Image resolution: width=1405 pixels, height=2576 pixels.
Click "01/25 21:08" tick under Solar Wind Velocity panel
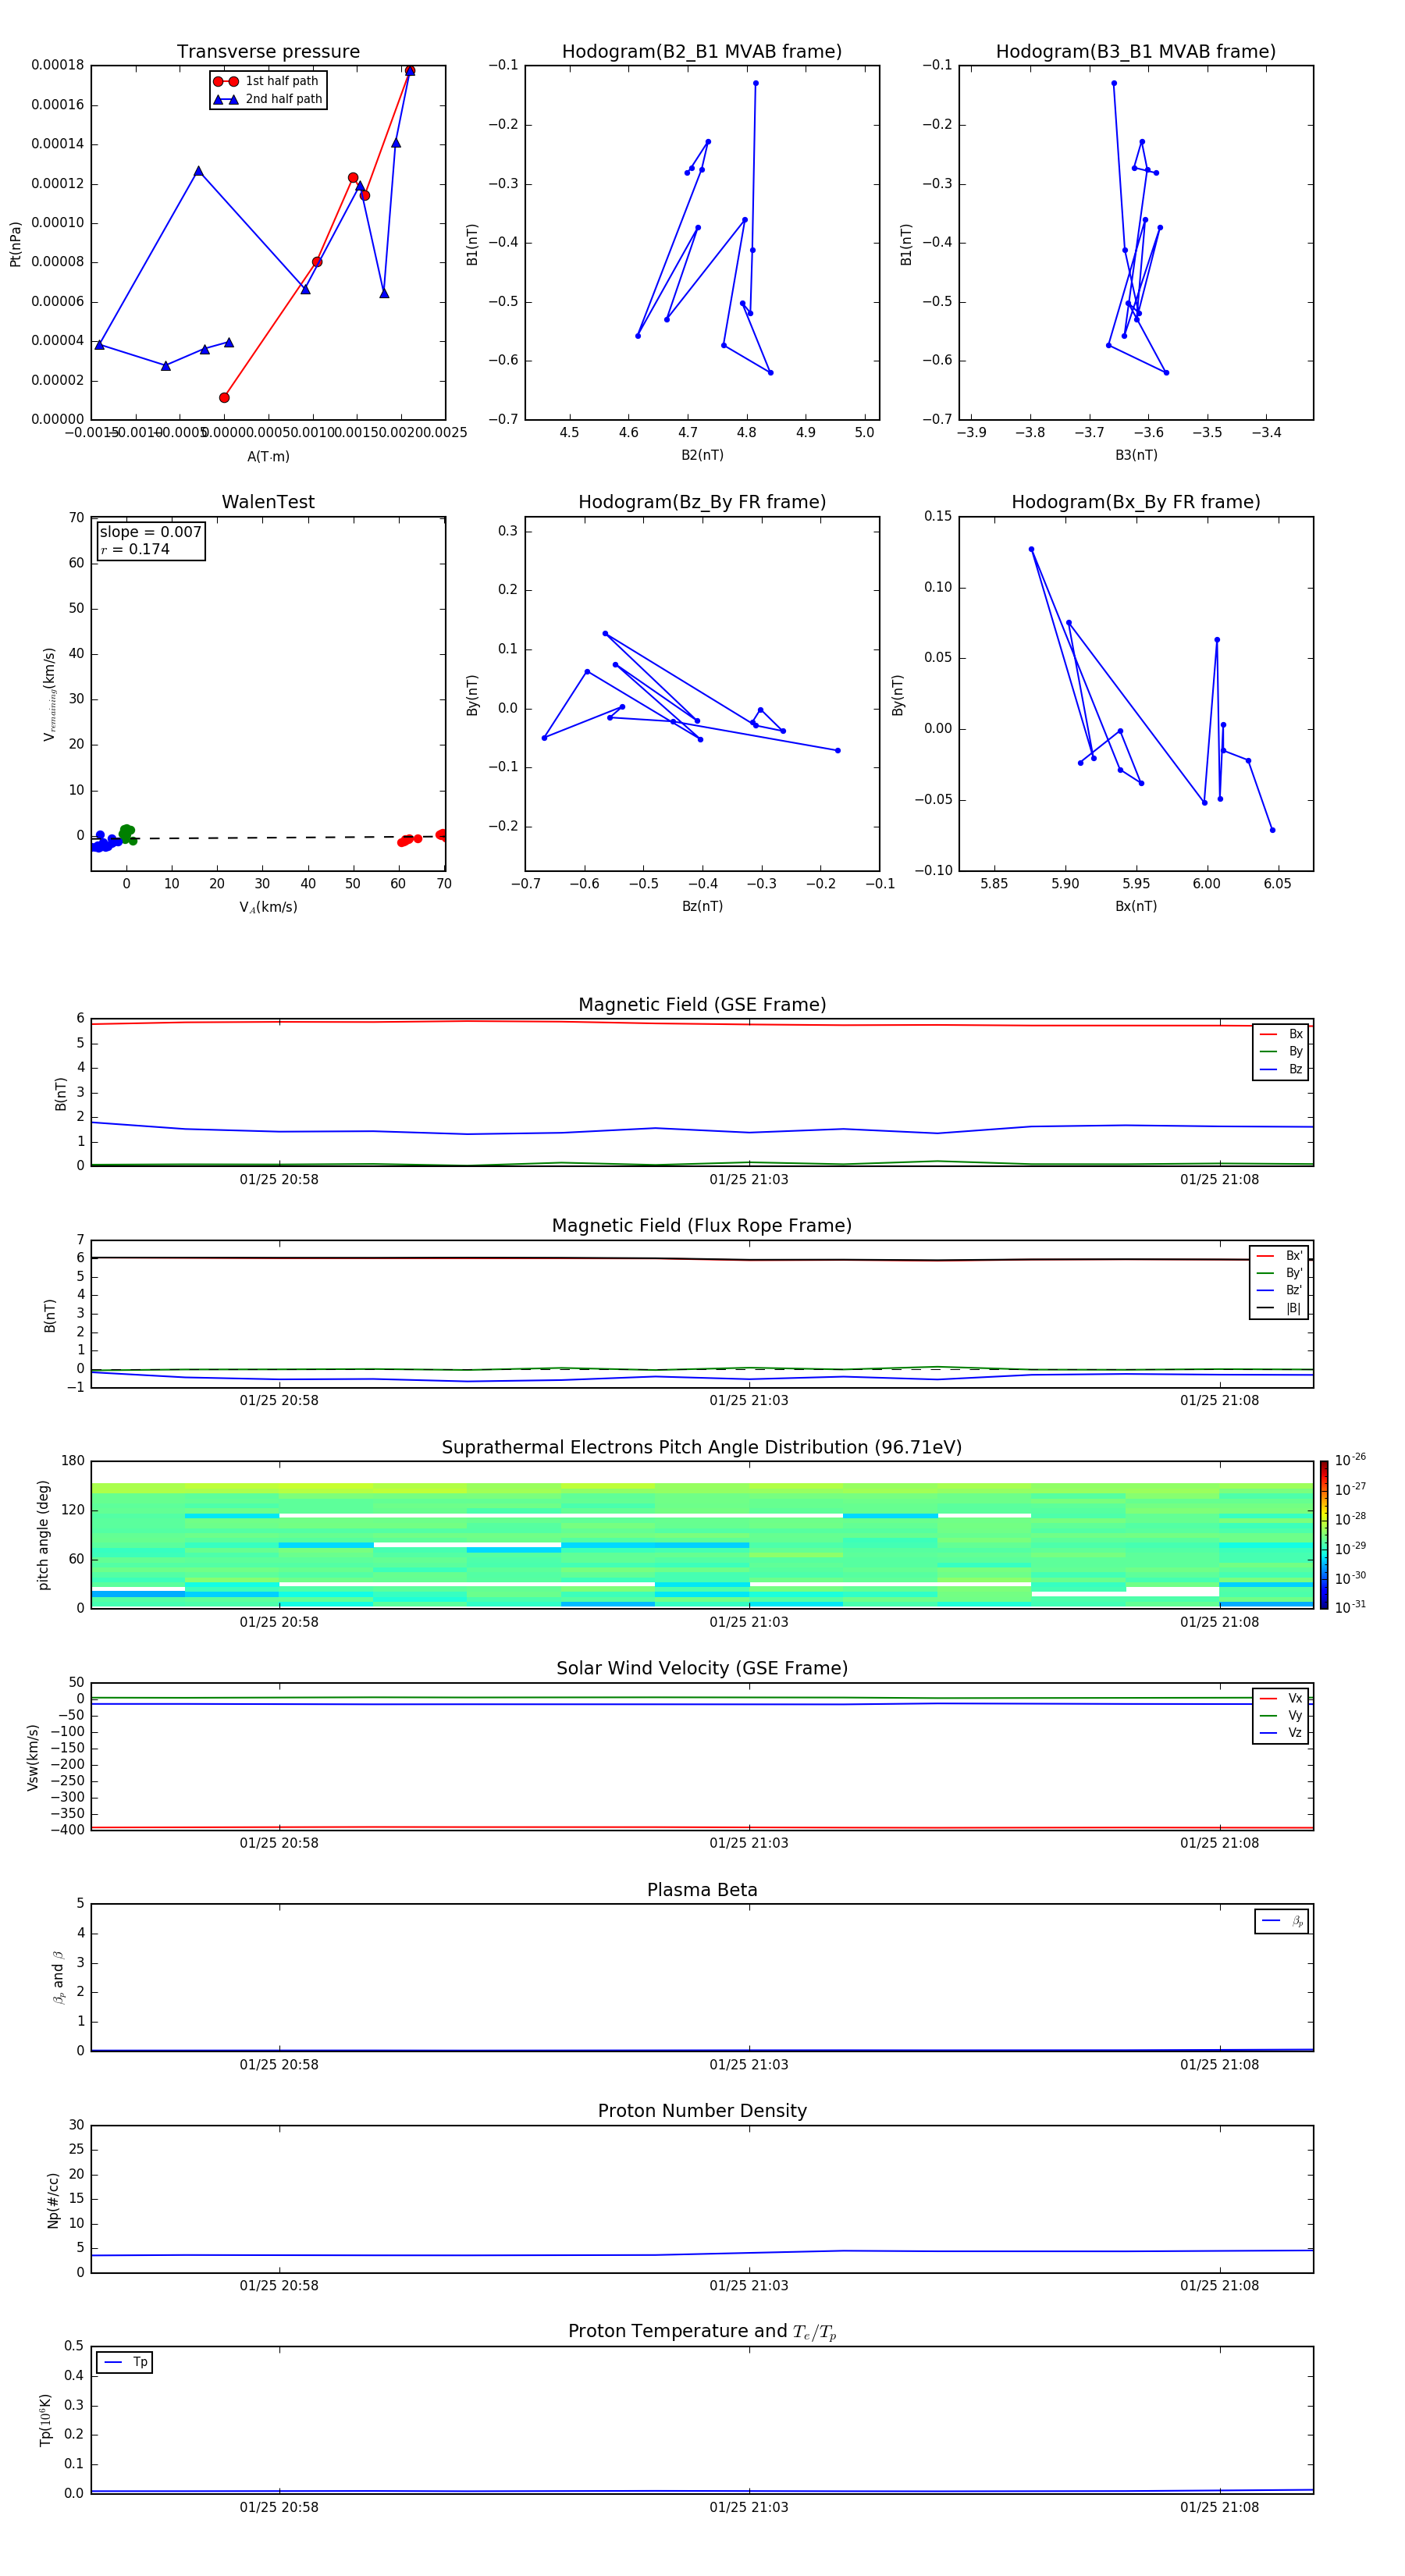(x=1219, y=1843)
